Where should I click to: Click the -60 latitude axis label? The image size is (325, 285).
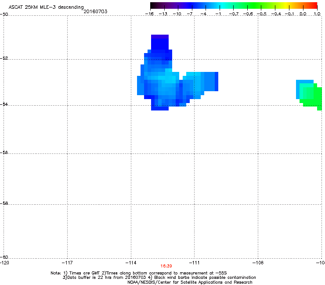(4, 257)
